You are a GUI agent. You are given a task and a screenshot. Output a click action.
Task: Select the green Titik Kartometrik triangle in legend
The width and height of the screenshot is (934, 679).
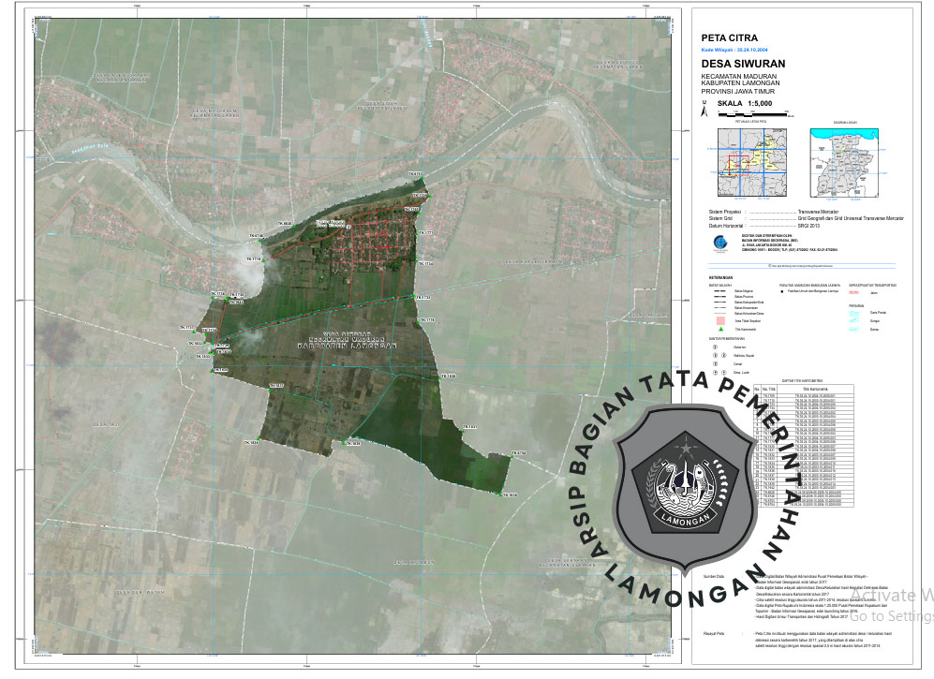tap(719, 329)
